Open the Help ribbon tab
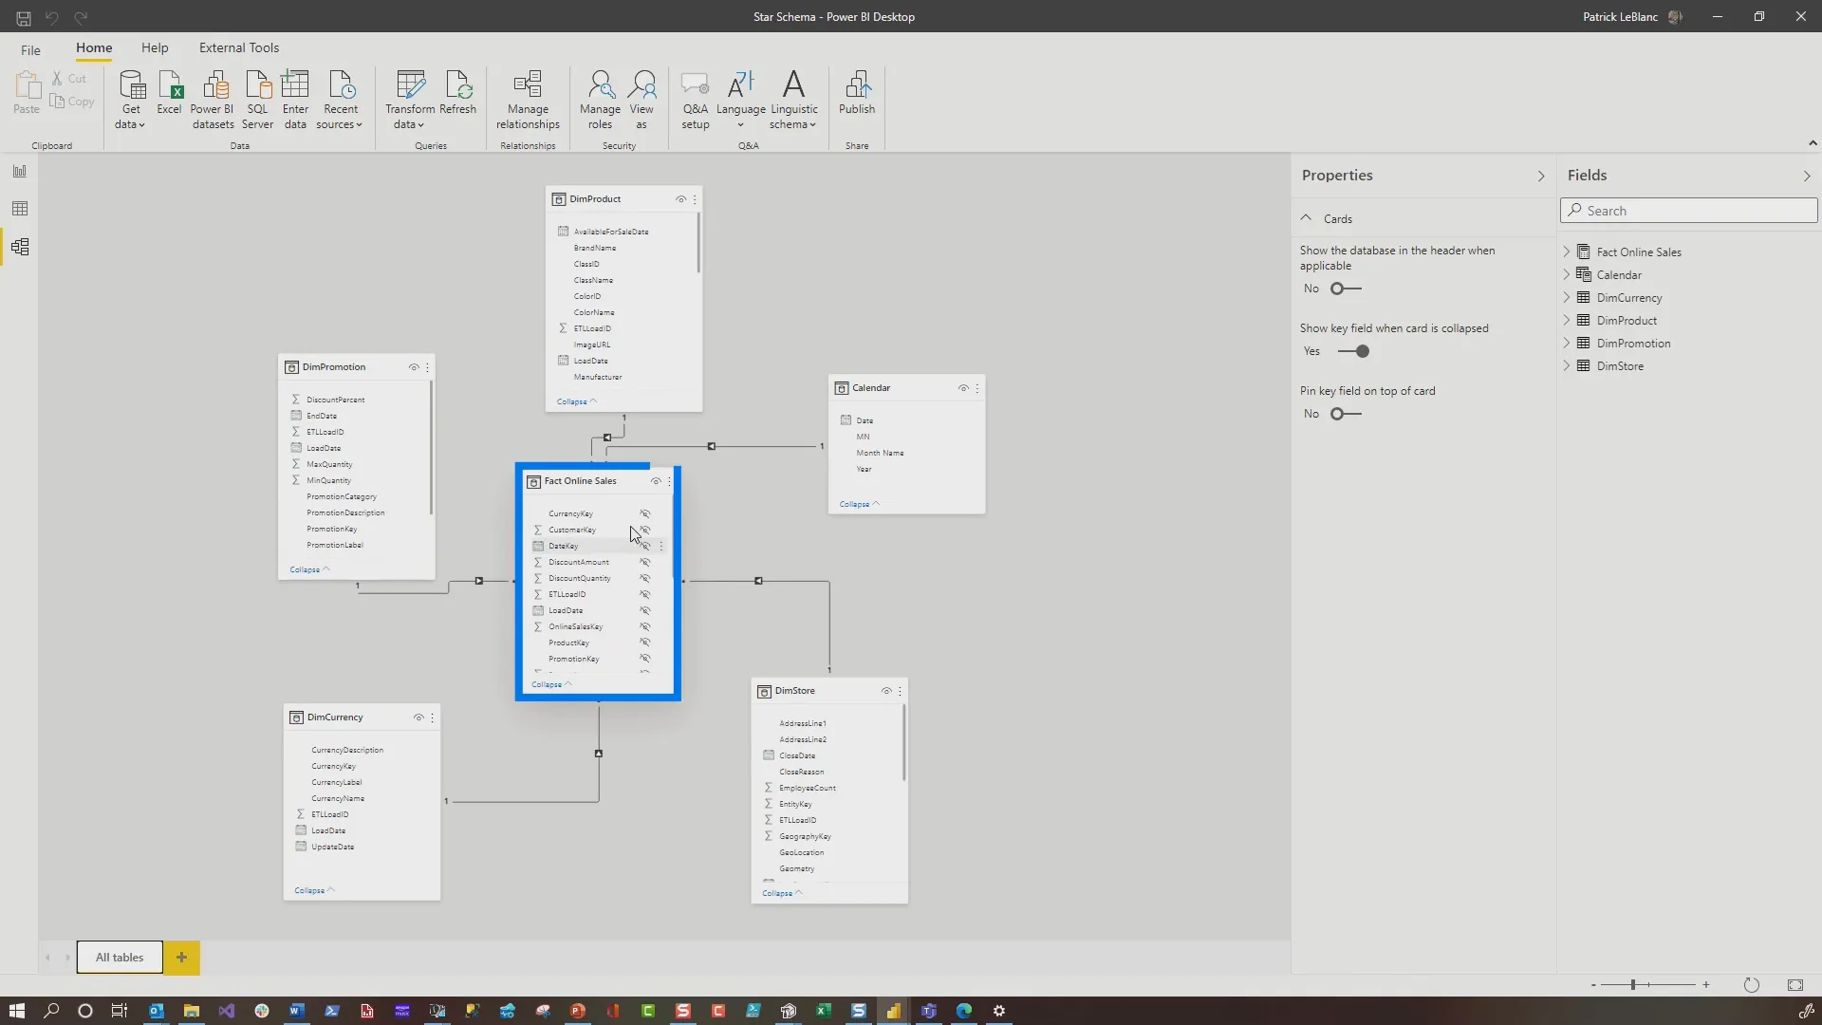Viewport: 1822px width, 1025px height. 155,47
